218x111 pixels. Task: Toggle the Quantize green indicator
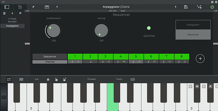tap(149, 28)
